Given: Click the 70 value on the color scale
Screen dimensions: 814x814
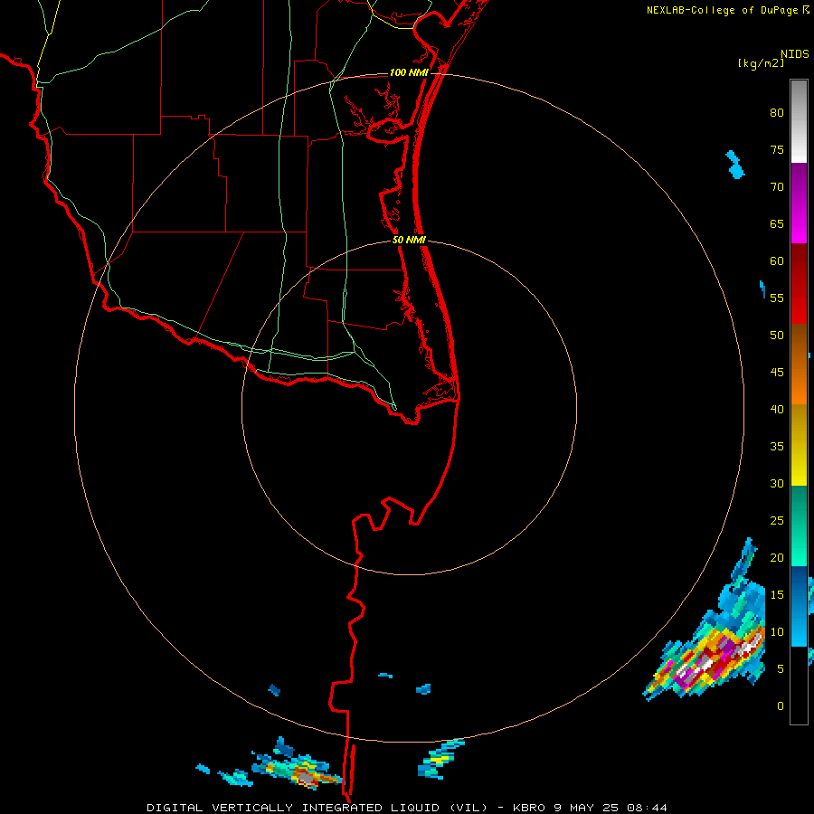Looking at the screenshot, I should (x=777, y=187).
